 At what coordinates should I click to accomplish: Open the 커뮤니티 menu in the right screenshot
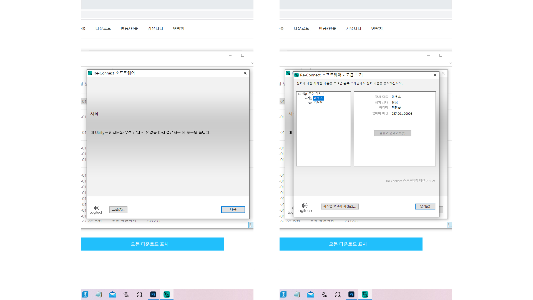(x=353, y=28)
